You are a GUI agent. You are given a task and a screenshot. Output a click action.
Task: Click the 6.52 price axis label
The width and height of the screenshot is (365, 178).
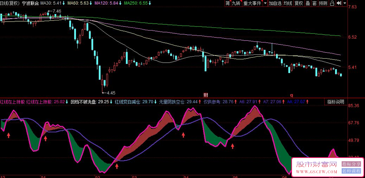pos(353,37)
